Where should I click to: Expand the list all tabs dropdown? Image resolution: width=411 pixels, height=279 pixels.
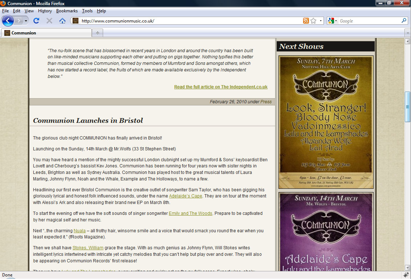coord(407,33)
